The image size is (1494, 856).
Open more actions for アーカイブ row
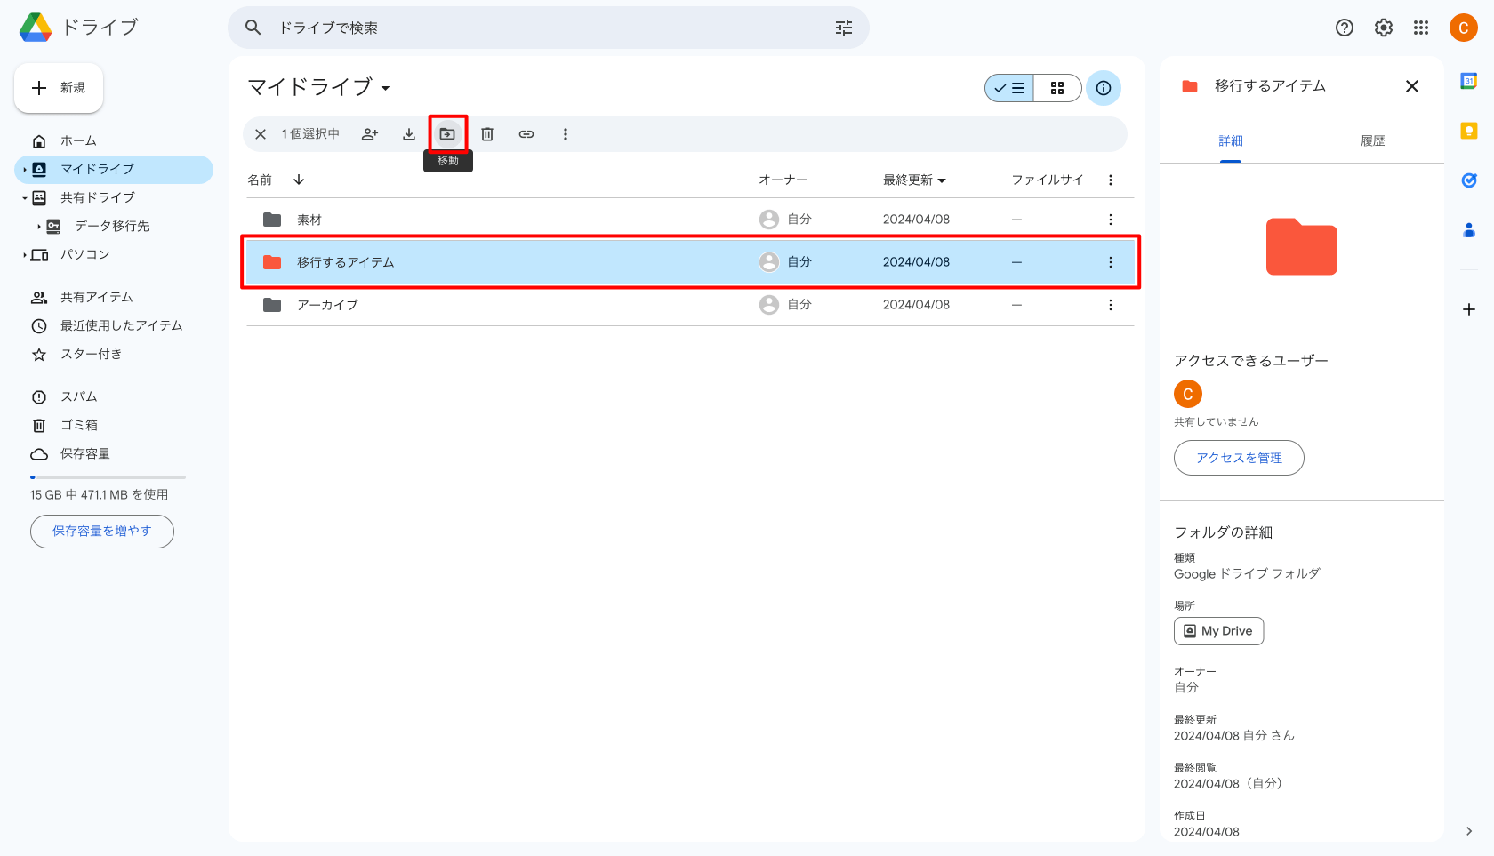click(1111, 305)
